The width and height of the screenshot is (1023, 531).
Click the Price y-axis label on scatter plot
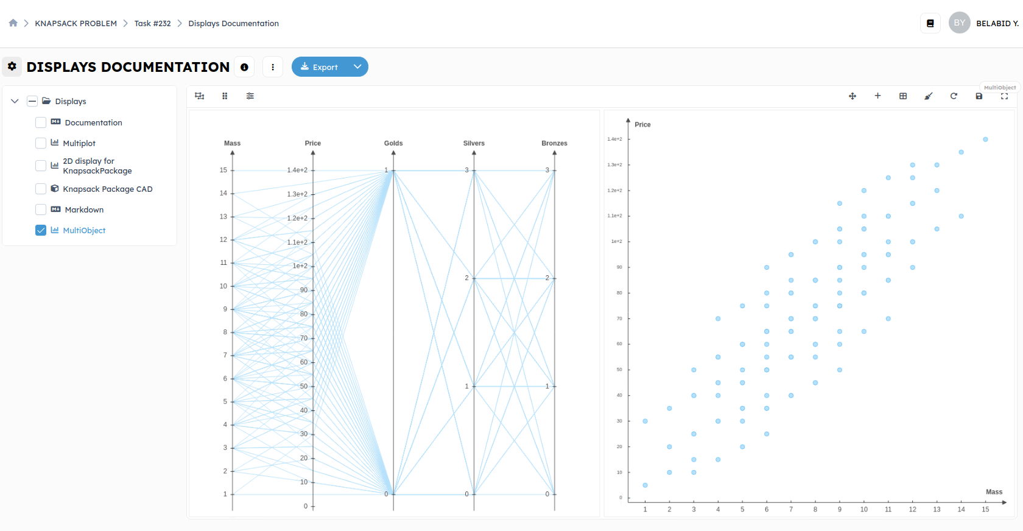pos(642,124)
